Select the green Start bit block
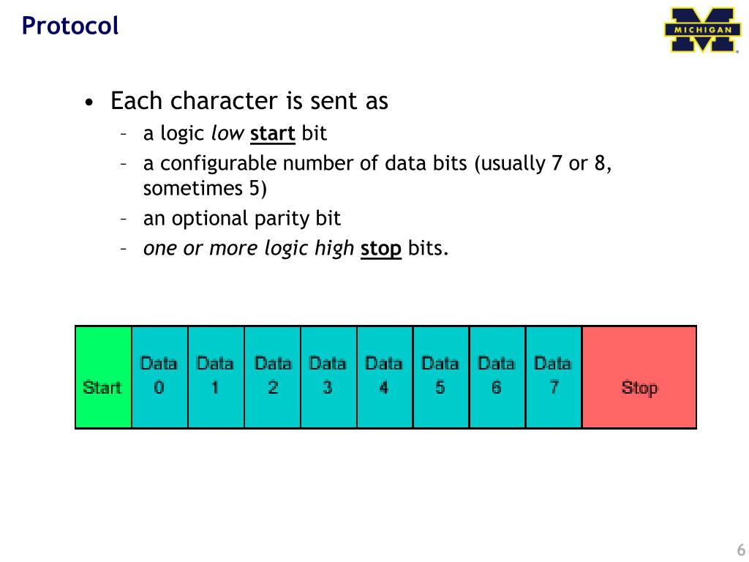The image size is (749, 562). point(104,377)
